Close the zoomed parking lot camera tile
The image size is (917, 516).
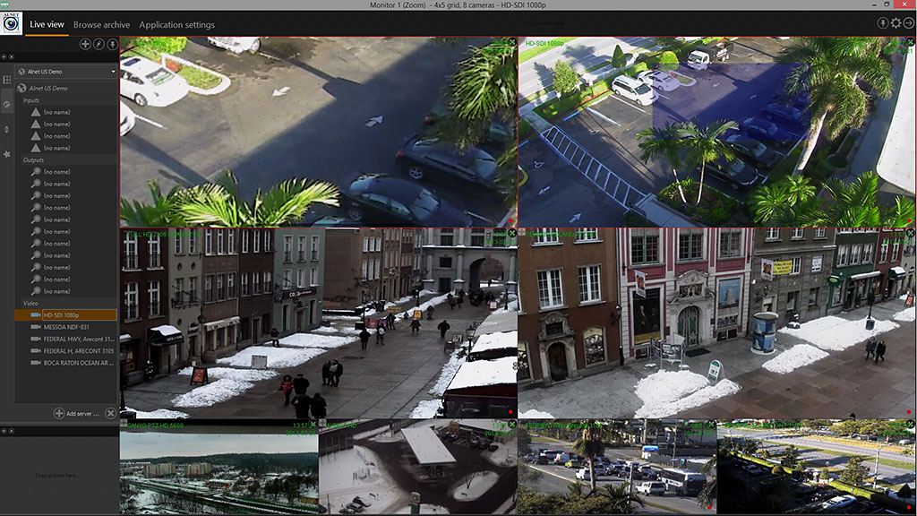(x=512, y=42)
